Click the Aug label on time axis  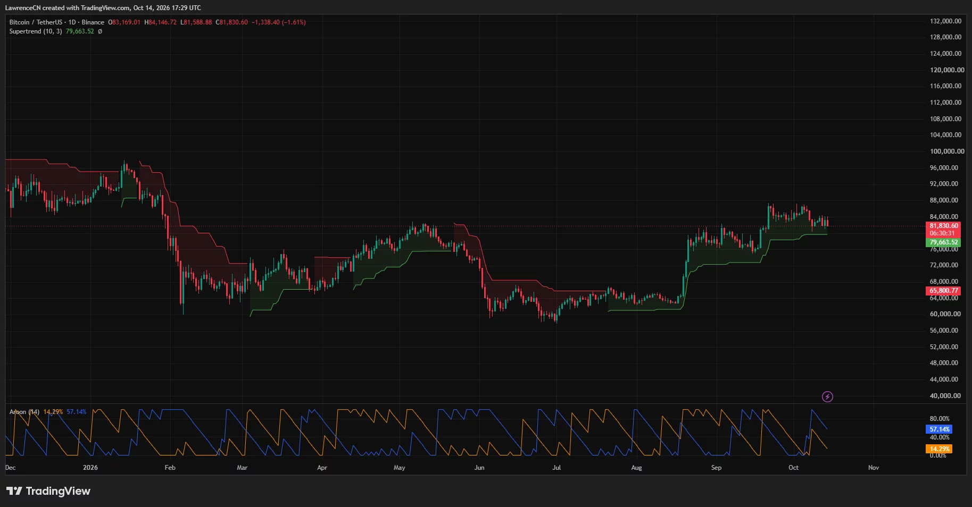coord(636,468)
